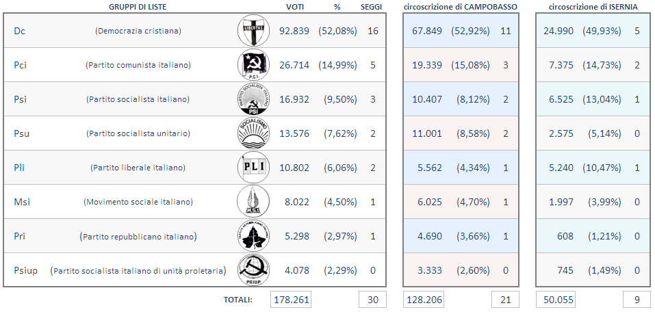Click the circoscrizione di ISERNIA header
The image size is (655, 312).
[593, 6]
